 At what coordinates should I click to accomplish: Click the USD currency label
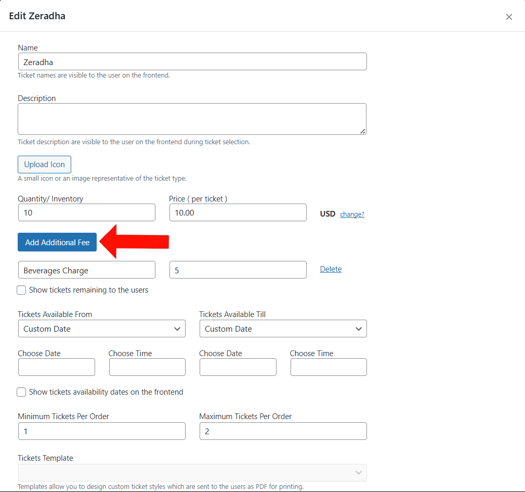[x=327, y=214]
